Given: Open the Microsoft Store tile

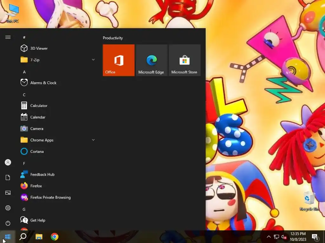Looking at the screenshot, I should click(x=185, y=60).
